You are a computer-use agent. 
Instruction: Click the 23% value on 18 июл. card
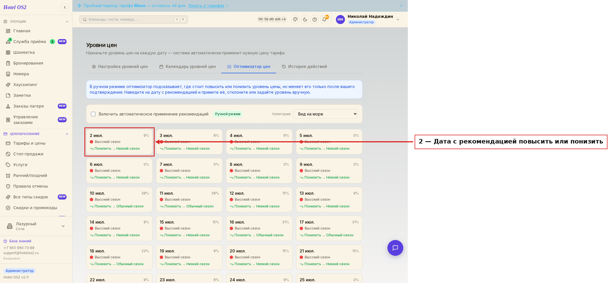(x=145, y=251)
